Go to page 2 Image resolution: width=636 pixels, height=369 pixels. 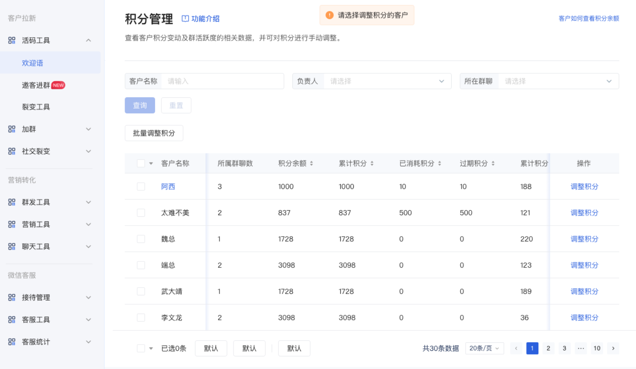(x=548, y=348)
